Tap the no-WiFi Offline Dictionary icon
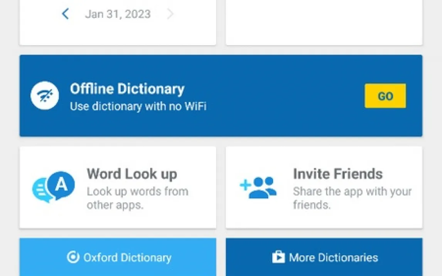The width and height of the screenshot is (442, 276). [x=45, y=96]
